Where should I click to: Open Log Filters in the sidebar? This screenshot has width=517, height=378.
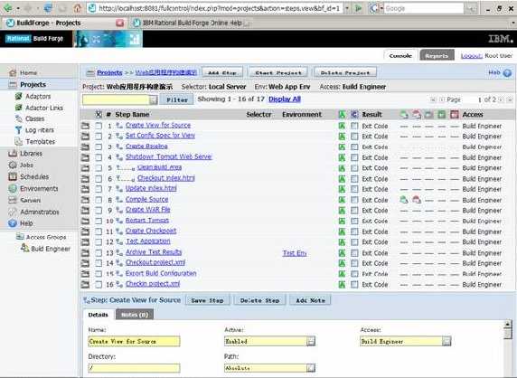coord(40,130)
